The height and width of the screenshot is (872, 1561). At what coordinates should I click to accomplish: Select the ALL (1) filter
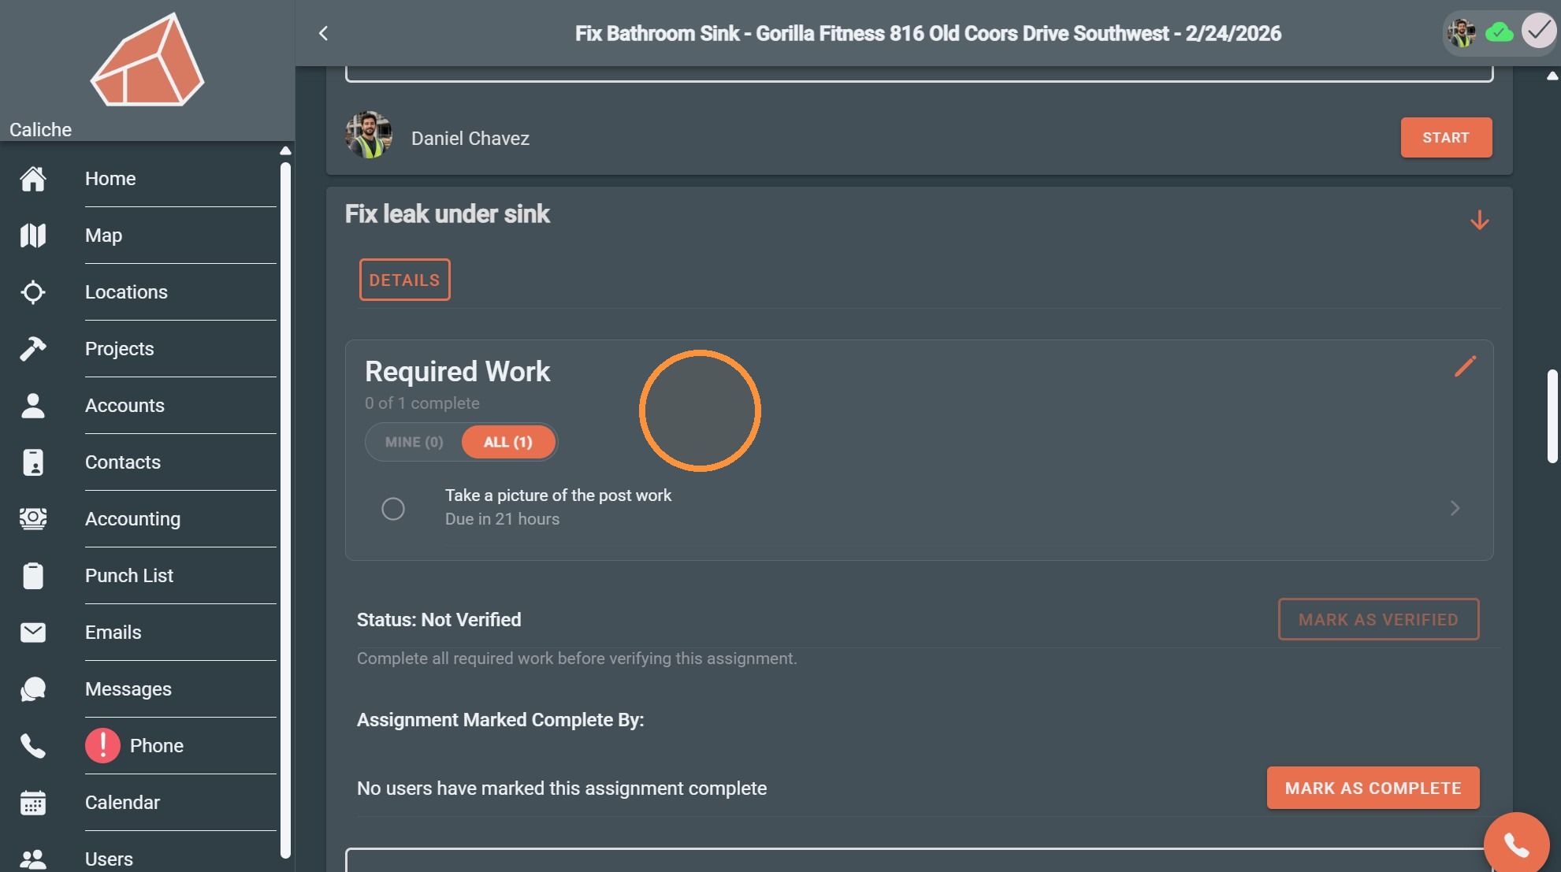coord(508,442)
